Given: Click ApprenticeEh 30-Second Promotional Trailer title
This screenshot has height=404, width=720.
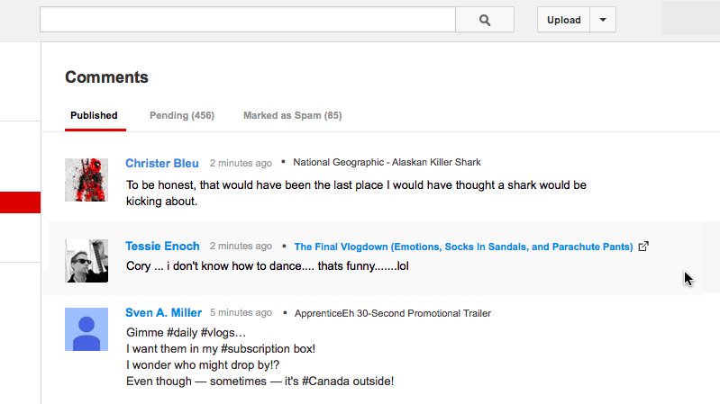Looking at the screenshot, I should tap(392, 313).
